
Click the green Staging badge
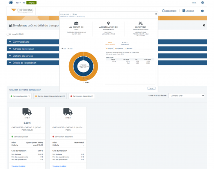(31, 3)
